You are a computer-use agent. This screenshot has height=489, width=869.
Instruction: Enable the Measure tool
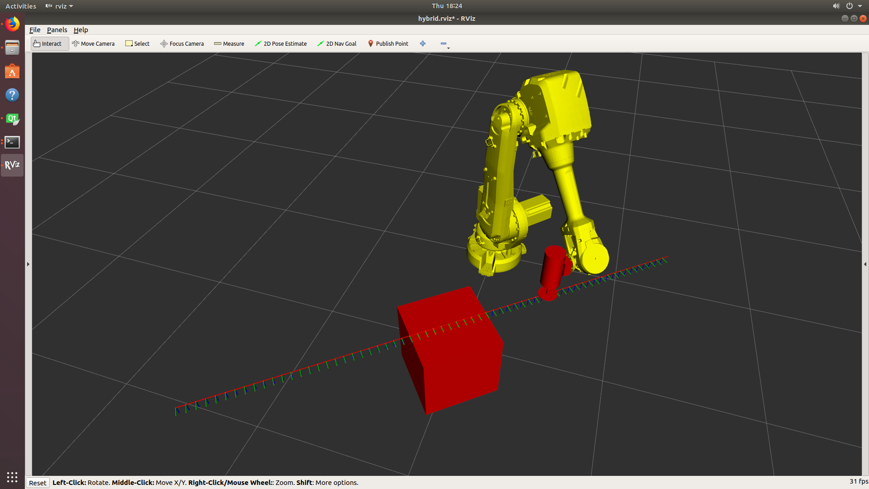coord(229,43)
